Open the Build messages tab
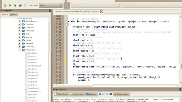Viewport: 182px width, 102px height. pos(121,94)
